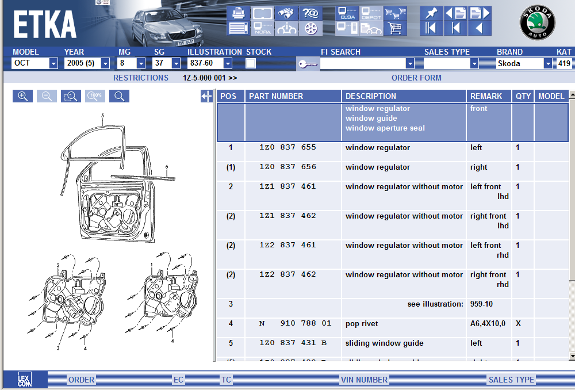Viewport: 575px width, 390px height.
Task: Click the jump to first double-bar icon
Action: [431, 28]
